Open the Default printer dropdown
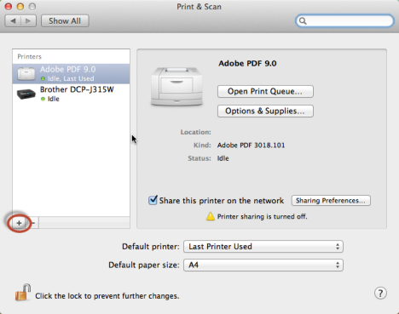The width and height of the screenshot is (399, 314). click(263, 247)
